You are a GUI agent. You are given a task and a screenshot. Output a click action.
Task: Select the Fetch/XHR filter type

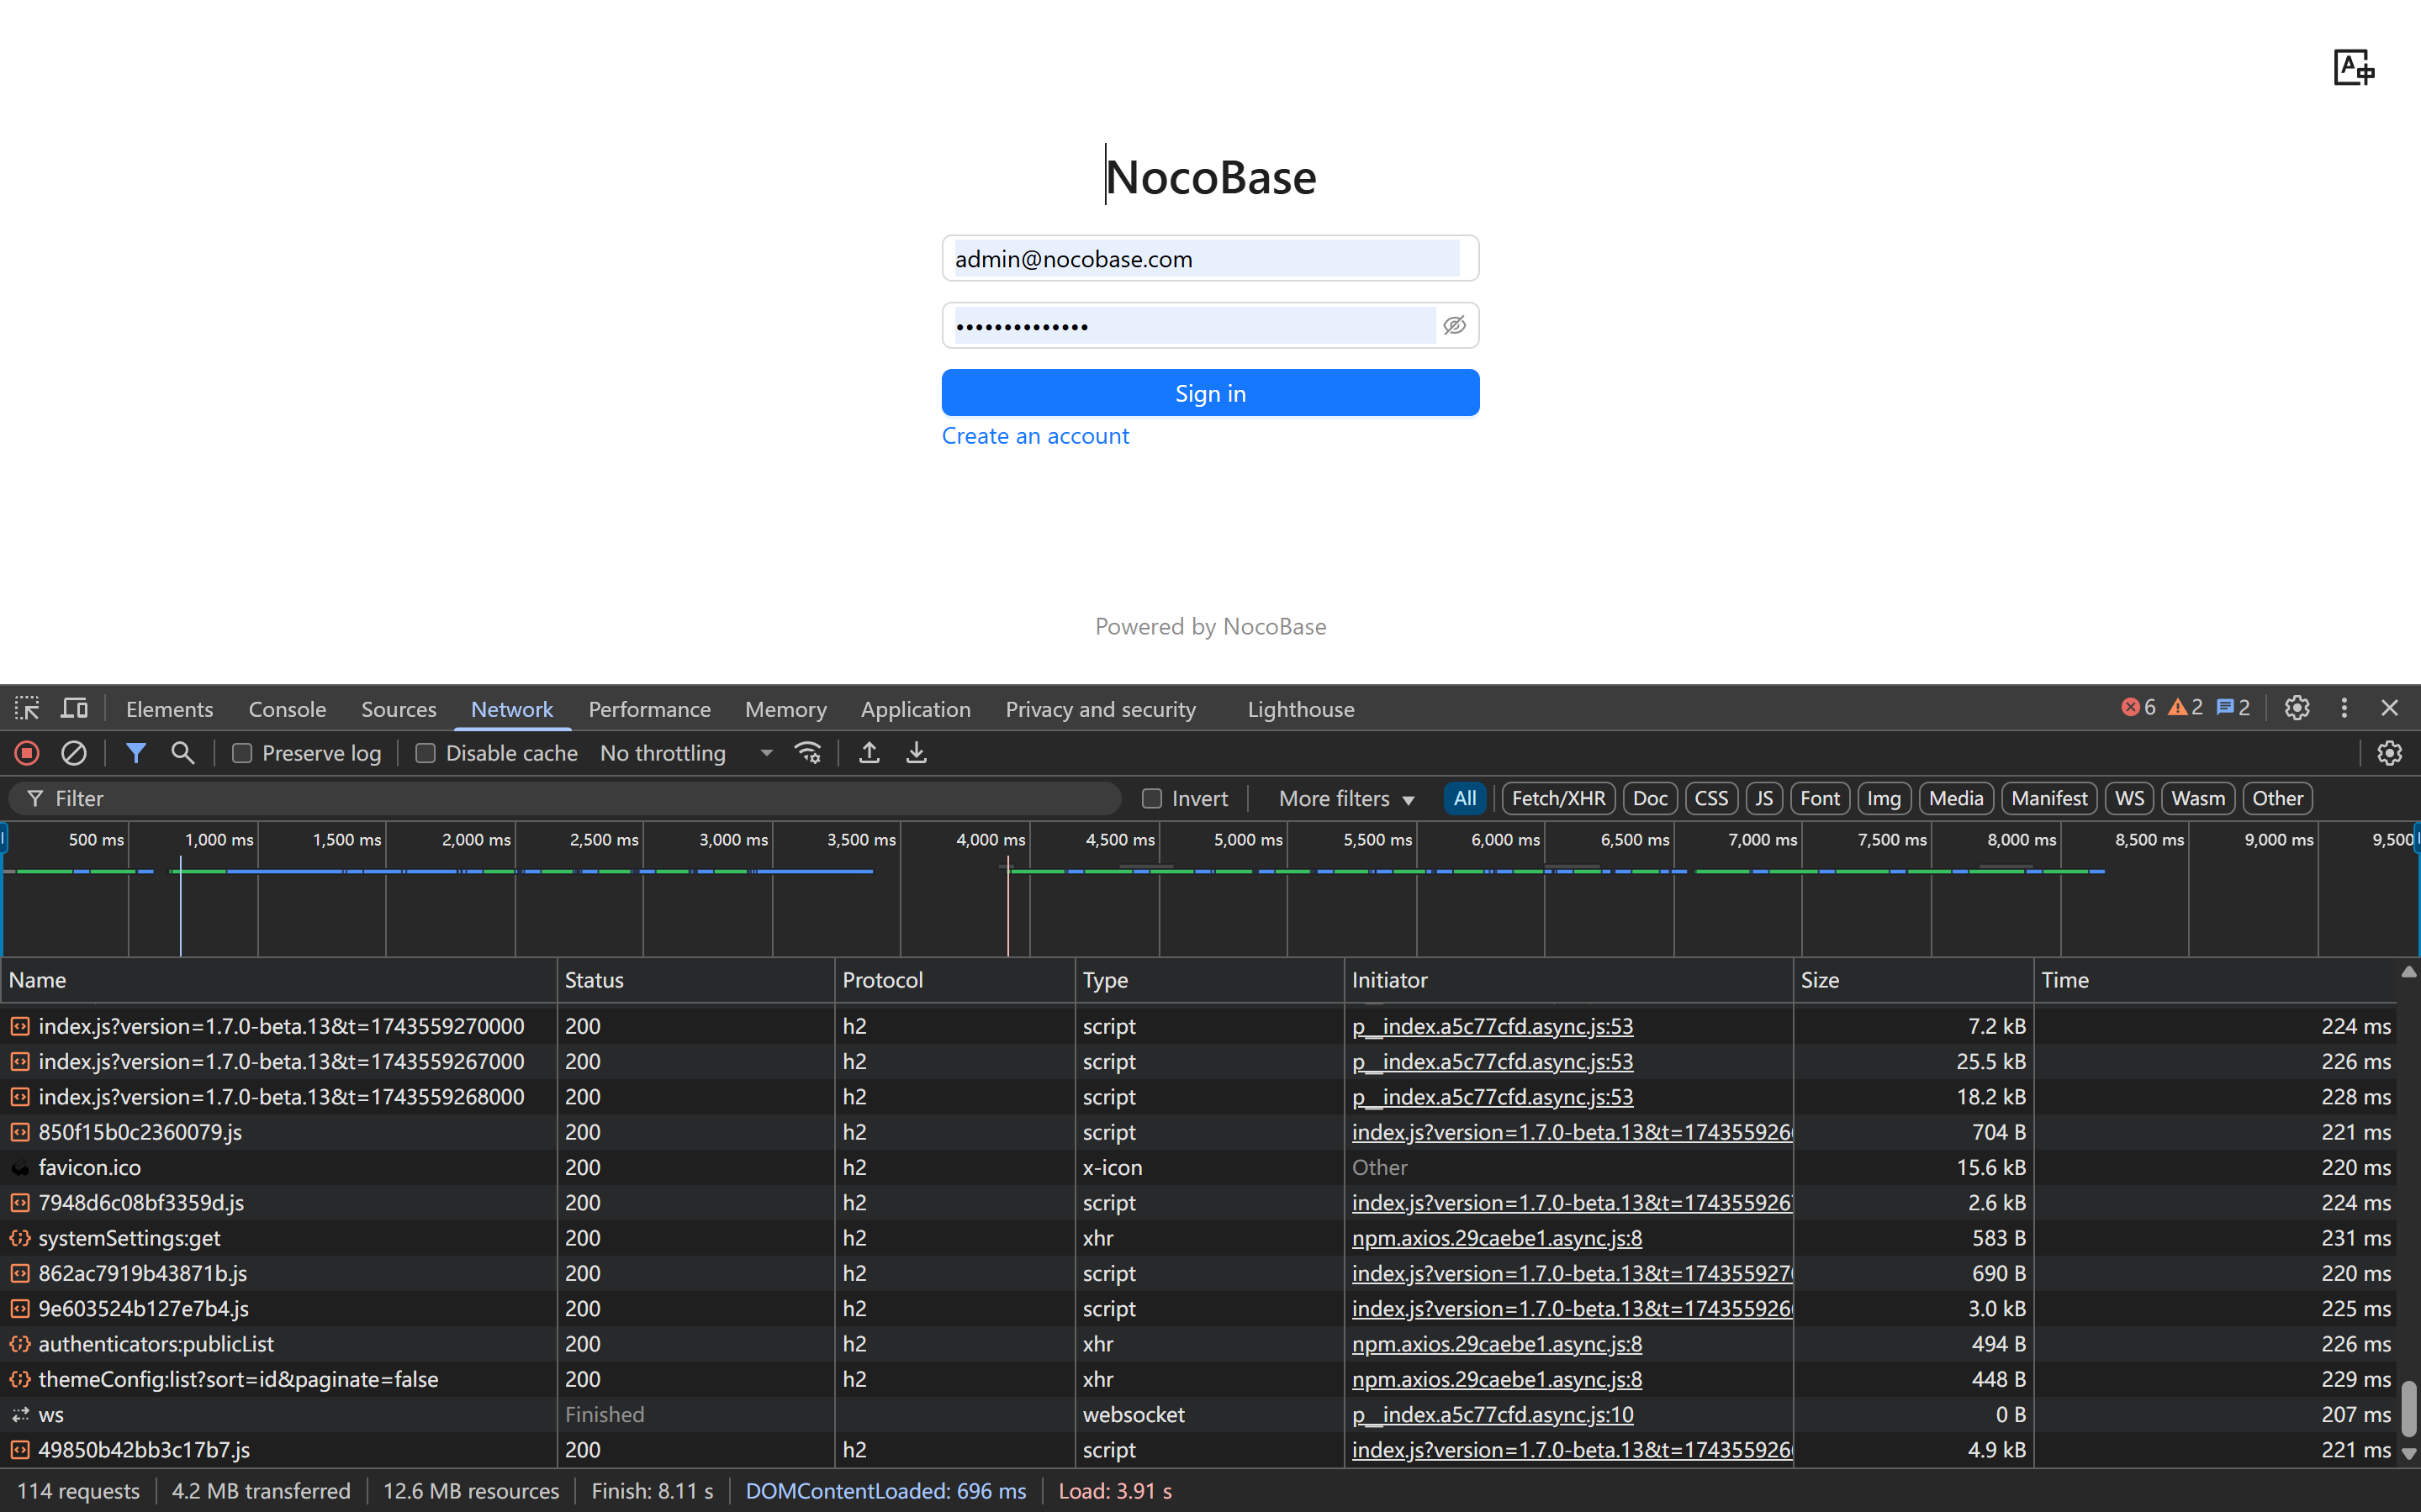[1557, 798]
